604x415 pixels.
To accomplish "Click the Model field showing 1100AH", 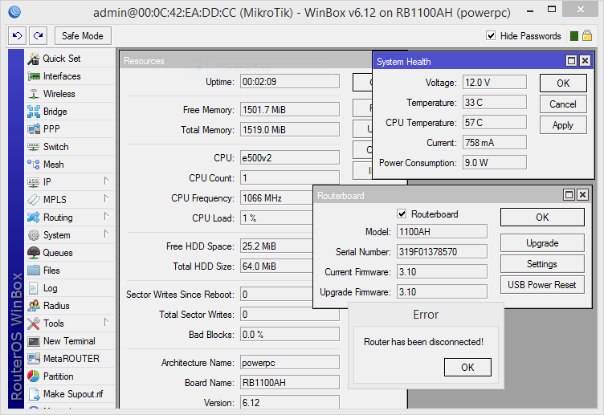I will [x=442, y=232].
